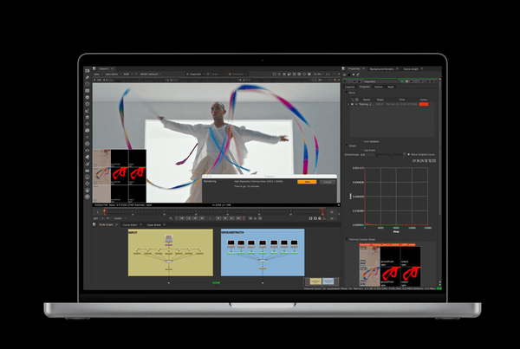Screen dimensions: 520x349
Task: Click the red Colour swatch of the training run
Action: tap(425, 104)
